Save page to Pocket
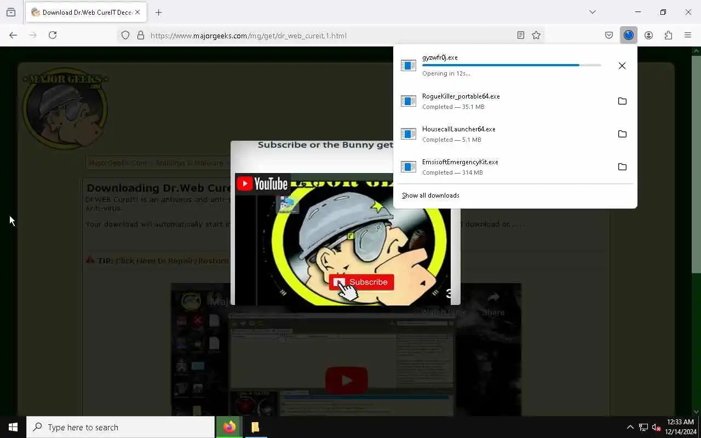The width and height of the screenshot is (701, 438). point(609,36)
